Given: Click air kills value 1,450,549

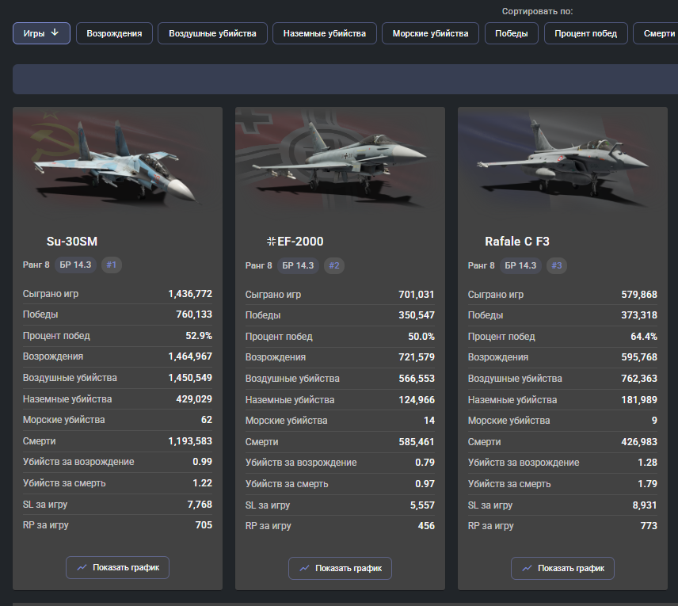Looking at the screenshot, I should tap(190, 378).
